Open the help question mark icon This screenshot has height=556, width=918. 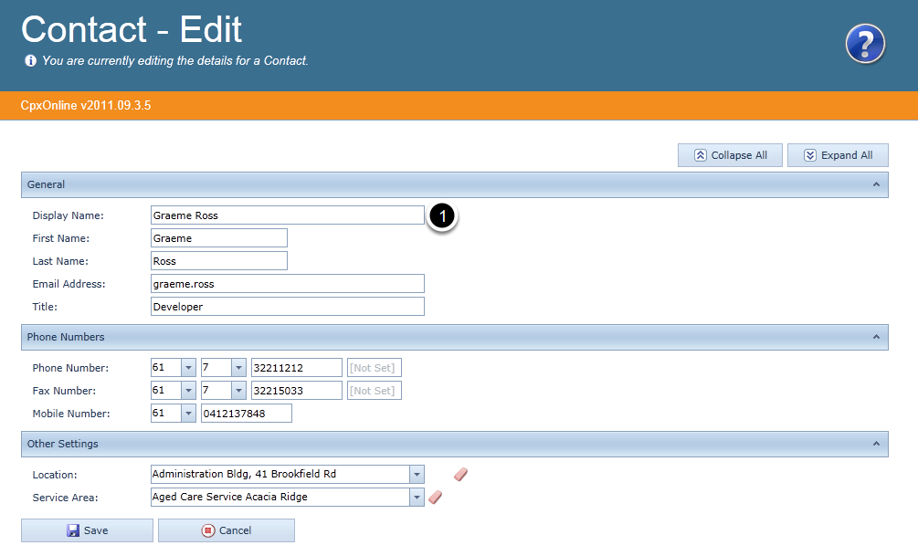tap(864, 44)
